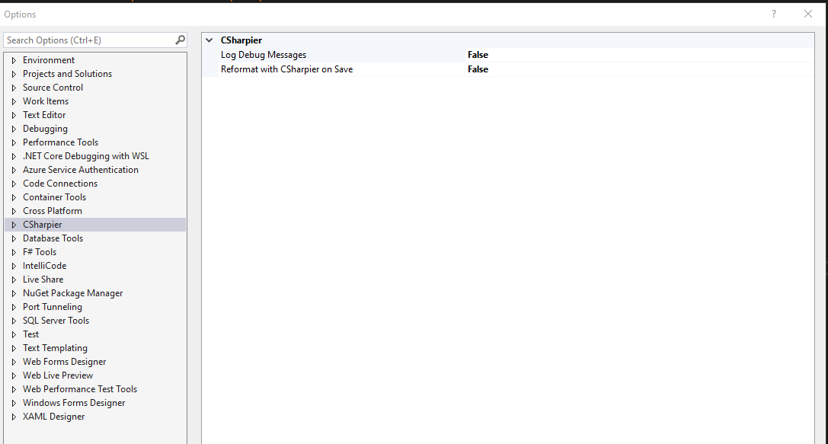Select the NuGet Package Manager category
The width and height of the screenshot is (828, 444).
tap(72, 292)
